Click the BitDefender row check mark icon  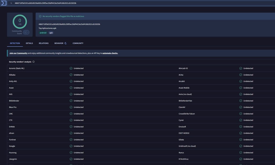pos(71,101)
